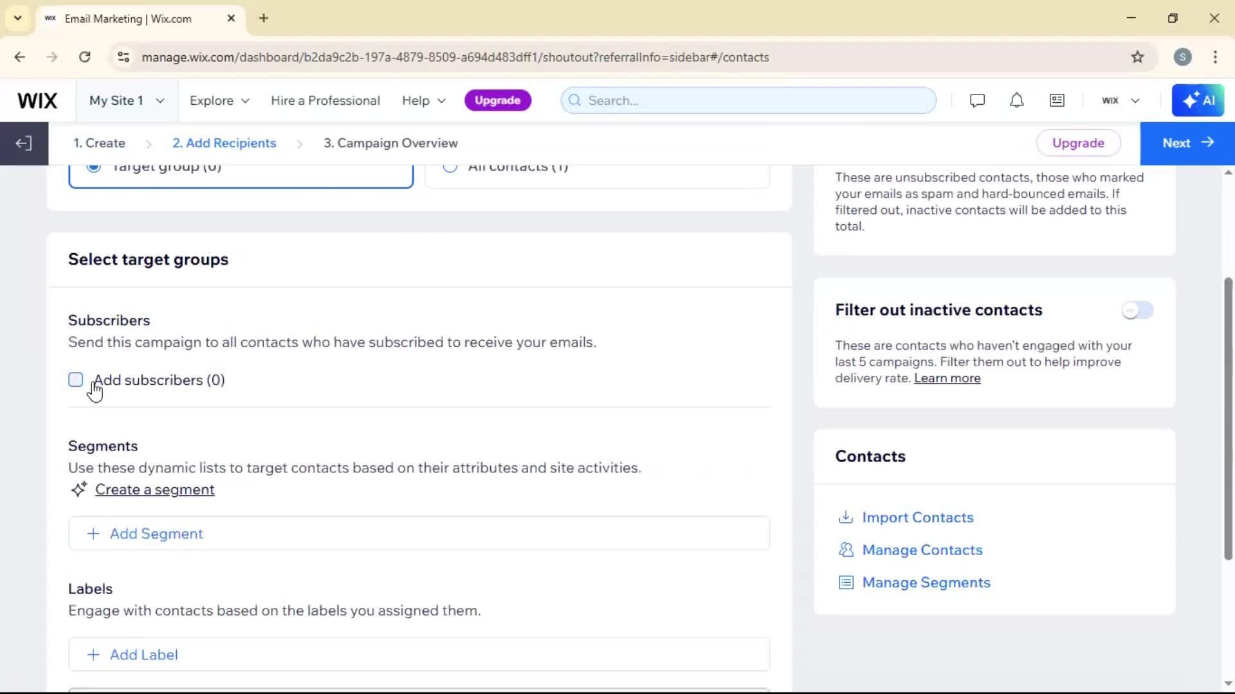Click the Subscribers section title

109,321
